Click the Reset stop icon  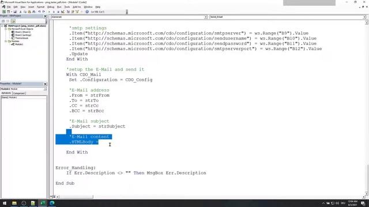point(58,11)
